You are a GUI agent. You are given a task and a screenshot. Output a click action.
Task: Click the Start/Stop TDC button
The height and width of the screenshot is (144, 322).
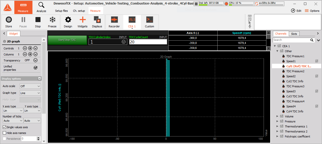click(x=67, y=40)
